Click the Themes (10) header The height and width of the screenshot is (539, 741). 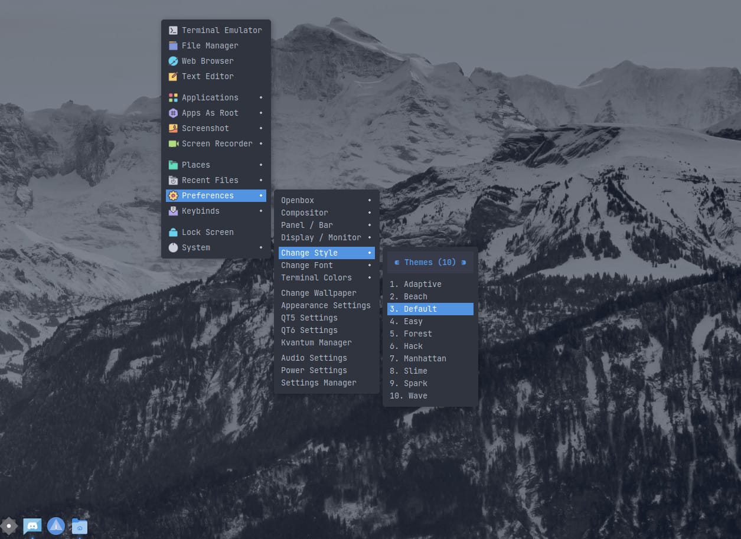click(430, 262)
